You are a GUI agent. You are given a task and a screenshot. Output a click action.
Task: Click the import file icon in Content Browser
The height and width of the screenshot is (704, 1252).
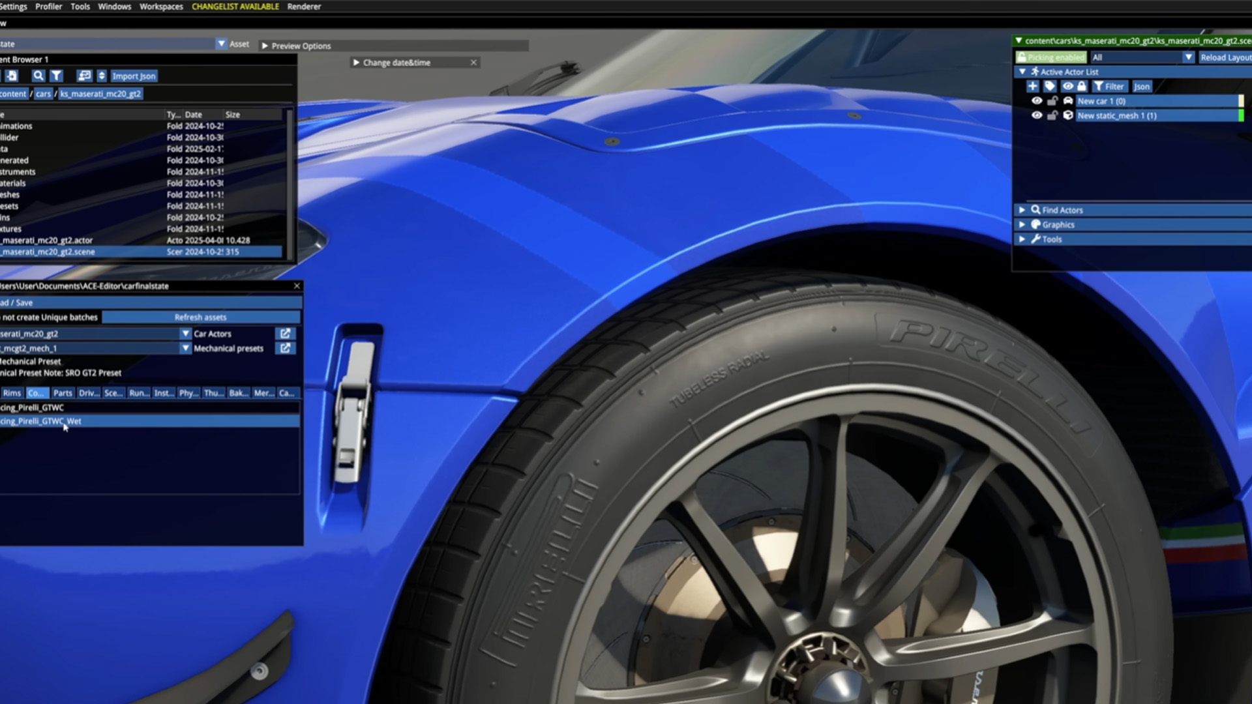[x=12, y=76]
